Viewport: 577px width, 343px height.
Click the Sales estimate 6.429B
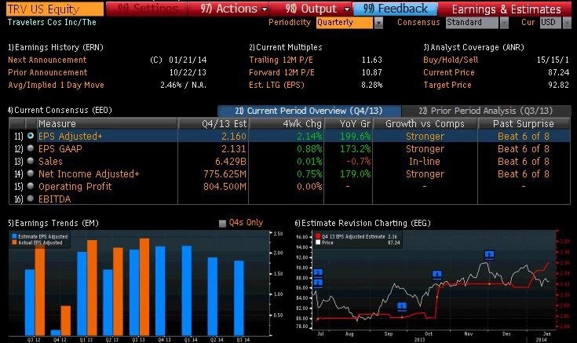tap(231, 161)
